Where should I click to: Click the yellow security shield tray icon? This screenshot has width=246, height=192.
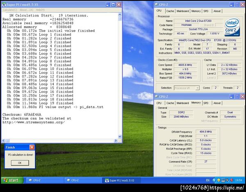tap(219, 180)
